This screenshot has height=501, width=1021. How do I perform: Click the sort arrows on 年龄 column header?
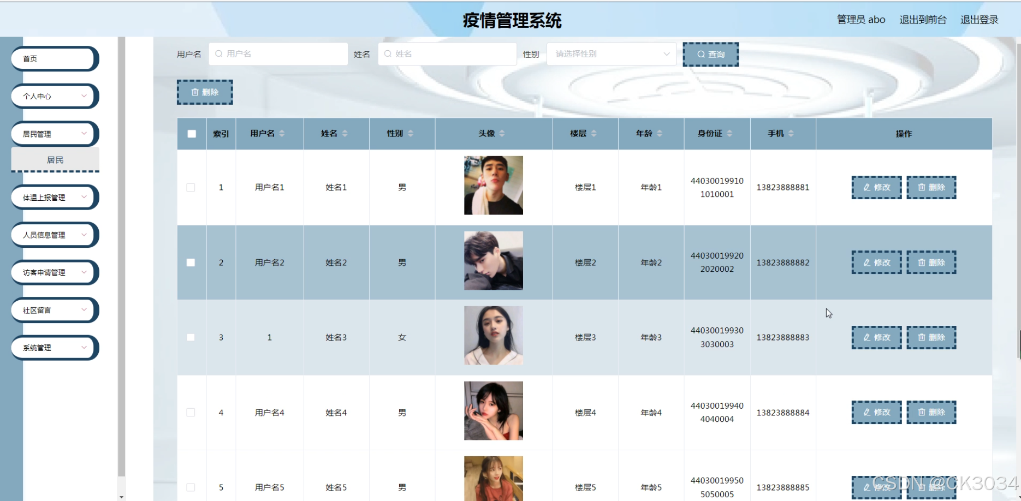point(660,134)
